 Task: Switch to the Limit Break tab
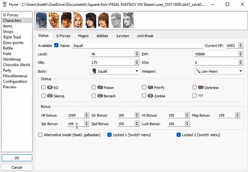[x=145, y=36]
